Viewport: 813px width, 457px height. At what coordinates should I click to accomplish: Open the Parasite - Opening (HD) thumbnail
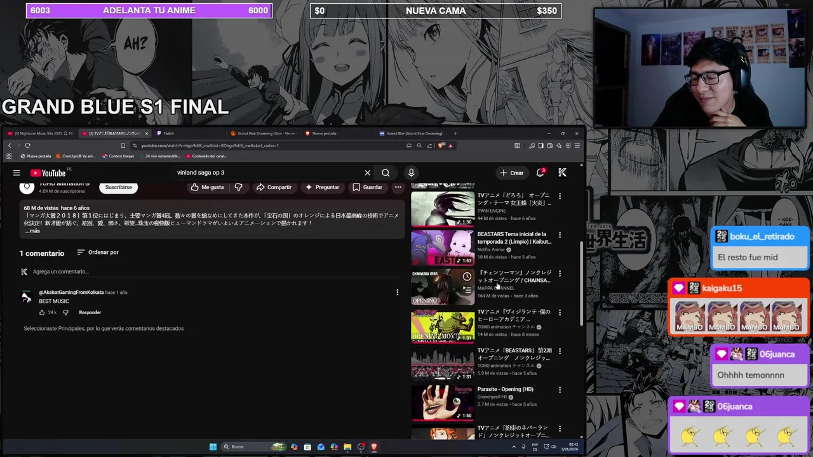443,402
